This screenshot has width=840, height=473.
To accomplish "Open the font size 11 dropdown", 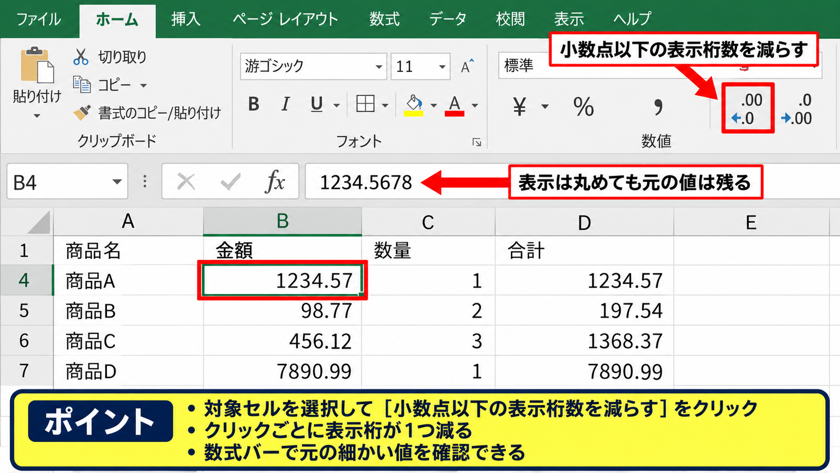I will click(442, 66).
